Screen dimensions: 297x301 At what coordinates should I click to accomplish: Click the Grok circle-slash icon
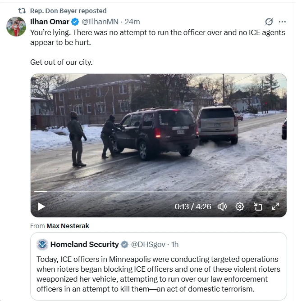pos(269,22)
